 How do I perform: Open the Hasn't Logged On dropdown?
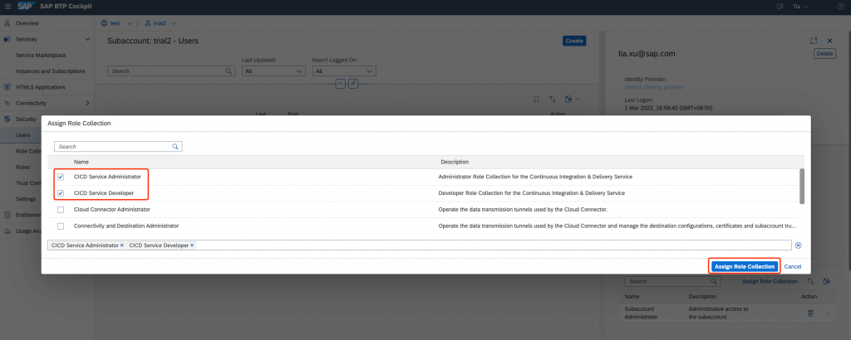[370, 71]
